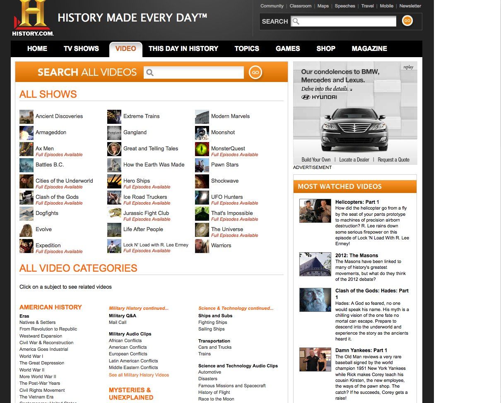Open the Middle Eastern Conflicts audio link
Screen dimensions: 501x403
point(133,367)
